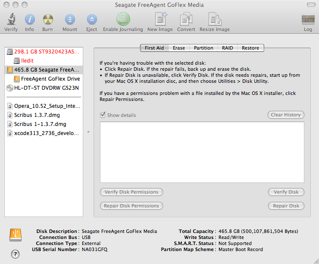Click the Total Capacity value 465.8 GB
319x264 pixels.
tap(258, 231)
